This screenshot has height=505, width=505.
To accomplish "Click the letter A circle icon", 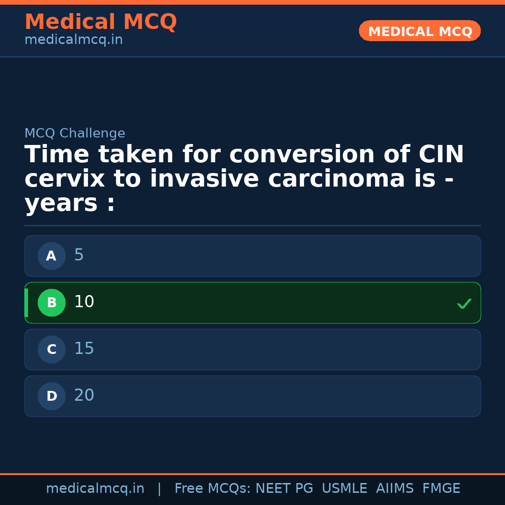I will (x=51, y=256).
